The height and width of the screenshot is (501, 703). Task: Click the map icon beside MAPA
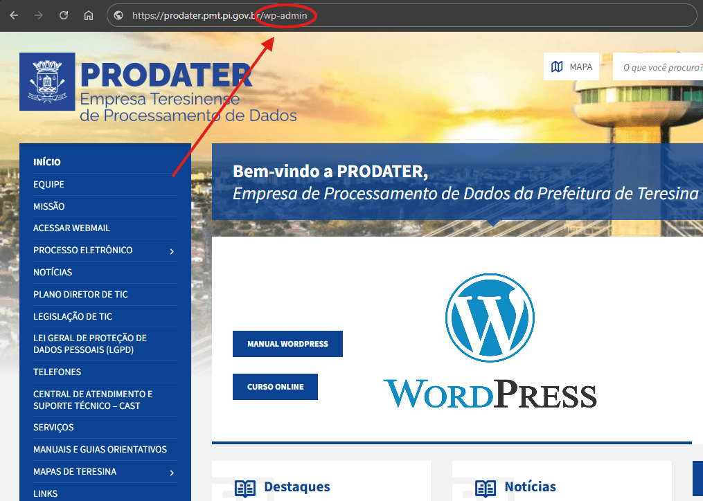(x=557, y=66)
